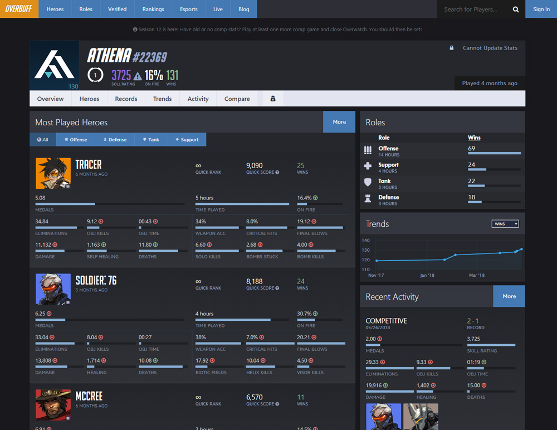This screenshot has width=557, height=430.
Task: Switch to the Compare tab
Action: coord(237,99)
